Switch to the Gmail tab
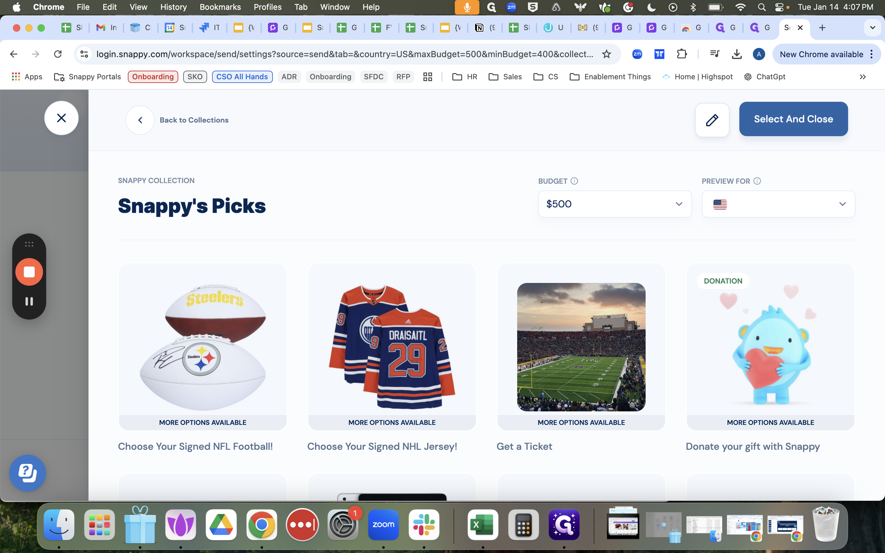The image size is (885, 553). (x=106, y=27)
